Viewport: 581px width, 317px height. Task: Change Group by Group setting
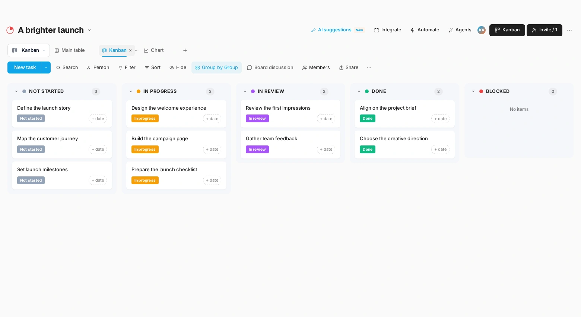pos(217,68)
